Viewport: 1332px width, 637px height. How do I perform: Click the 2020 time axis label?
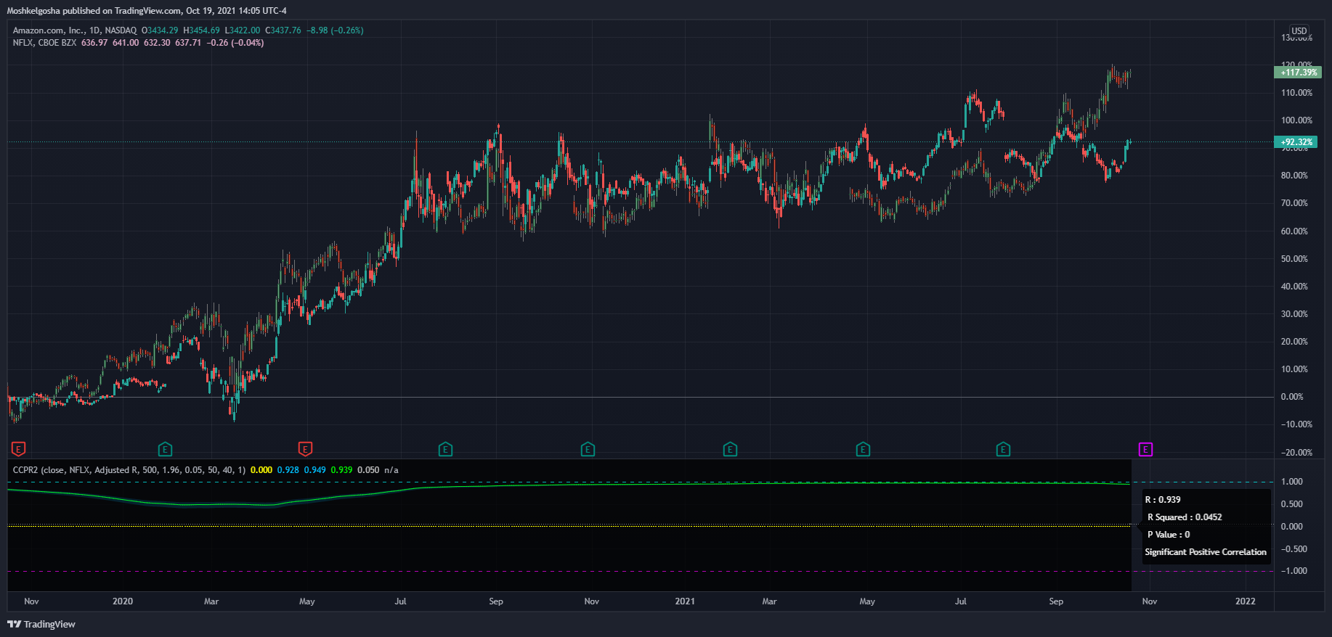(x=123, y=601)
